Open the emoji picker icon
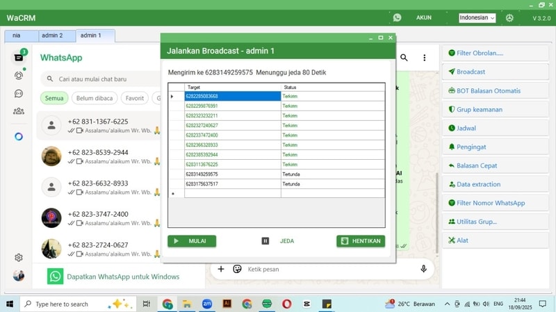This screenshot has width=556, height=312. pos(237,269)
